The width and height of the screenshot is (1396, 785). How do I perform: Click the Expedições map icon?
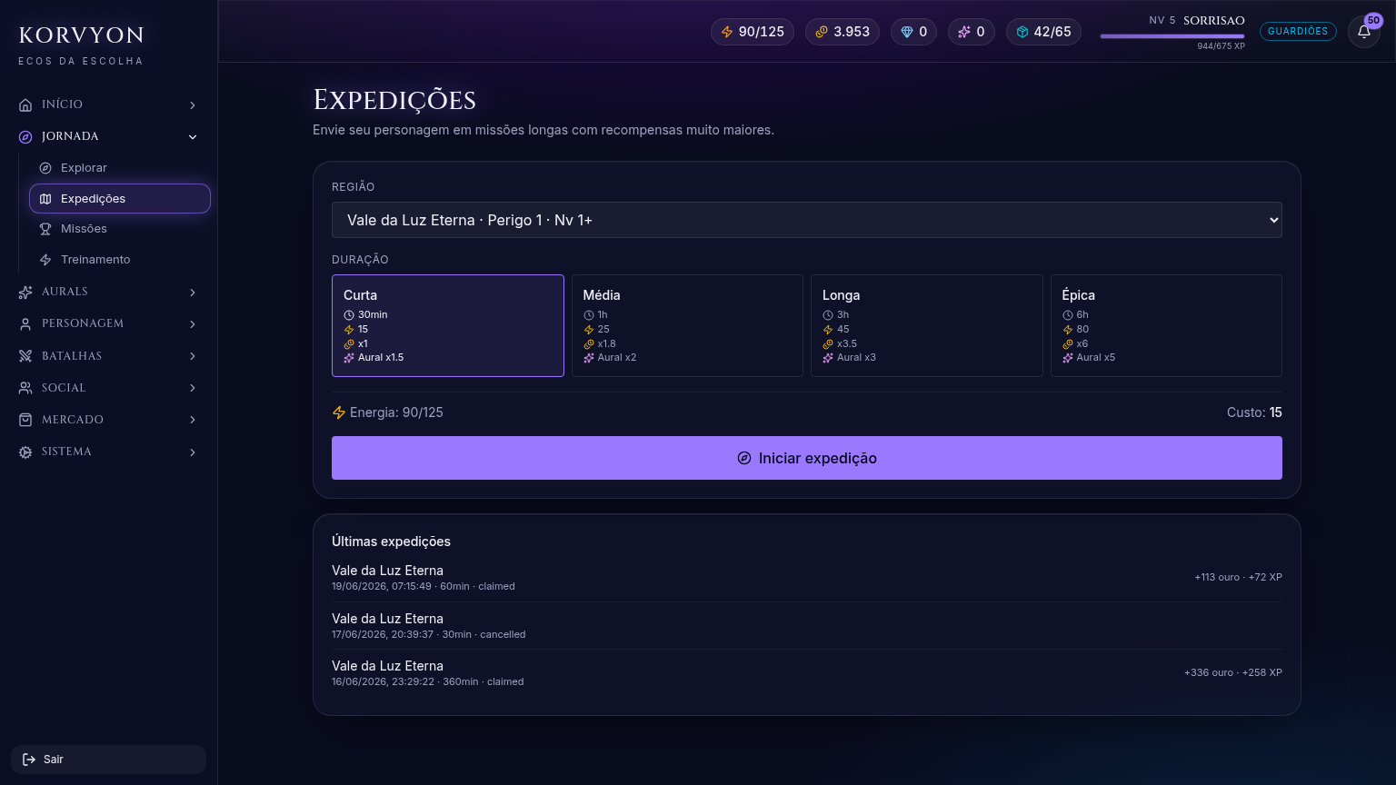point(45,199)
